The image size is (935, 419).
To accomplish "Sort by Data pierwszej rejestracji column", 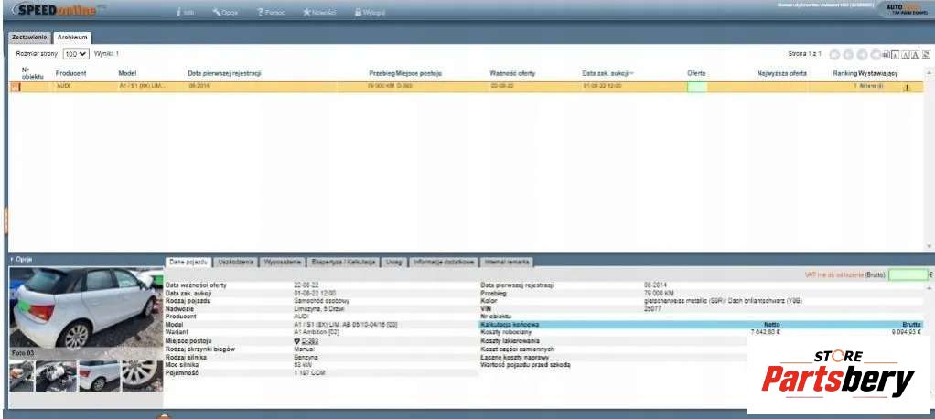I will [x=225, y=73].
